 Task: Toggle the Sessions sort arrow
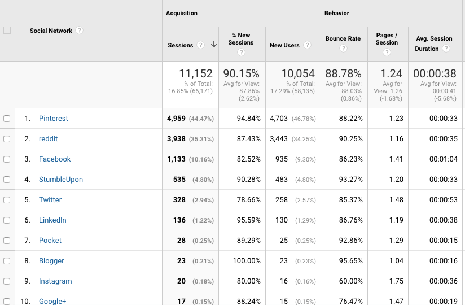click(214, 45)
